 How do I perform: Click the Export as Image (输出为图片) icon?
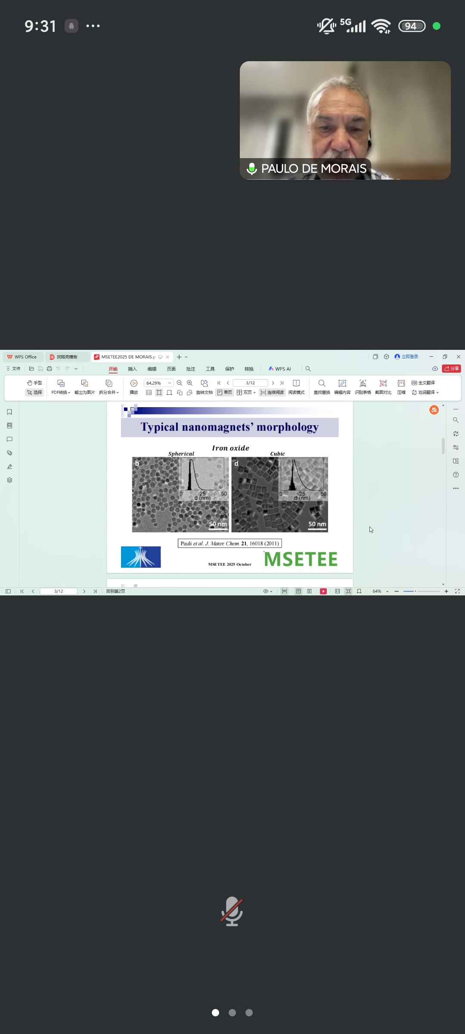pyautogui.click(x=84, y=383)
